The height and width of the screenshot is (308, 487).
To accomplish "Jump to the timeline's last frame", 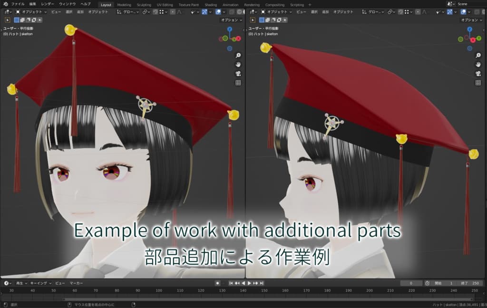I will pos(262,283).
